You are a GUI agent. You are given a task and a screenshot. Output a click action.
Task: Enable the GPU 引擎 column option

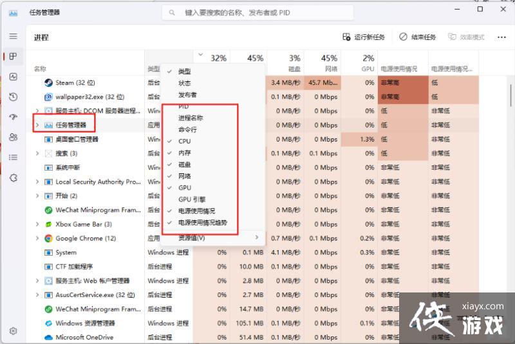(x=212, y=199)
